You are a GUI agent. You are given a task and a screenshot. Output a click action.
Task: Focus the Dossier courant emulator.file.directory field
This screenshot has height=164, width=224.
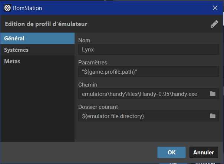coord(143,116)
